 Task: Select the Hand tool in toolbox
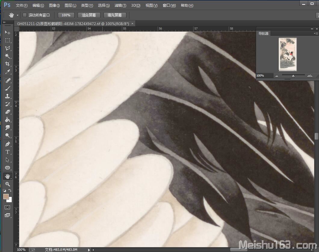[x=8, y=176]
